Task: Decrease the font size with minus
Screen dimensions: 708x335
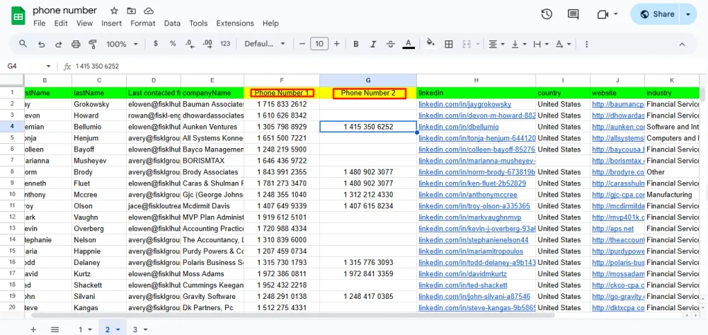Action: pos(302,44)
